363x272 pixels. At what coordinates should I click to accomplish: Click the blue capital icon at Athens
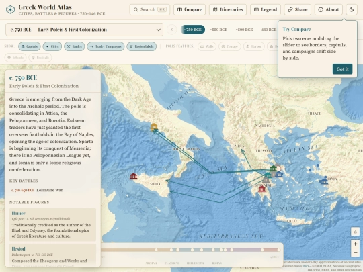coord(279,174)
